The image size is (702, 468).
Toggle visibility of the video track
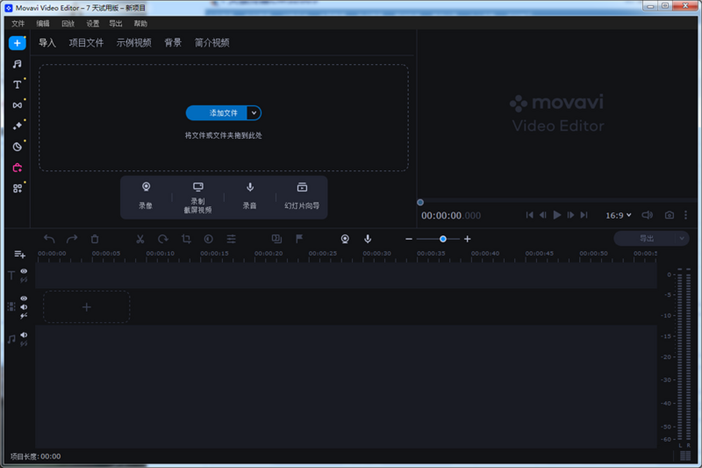pos(23,298)
